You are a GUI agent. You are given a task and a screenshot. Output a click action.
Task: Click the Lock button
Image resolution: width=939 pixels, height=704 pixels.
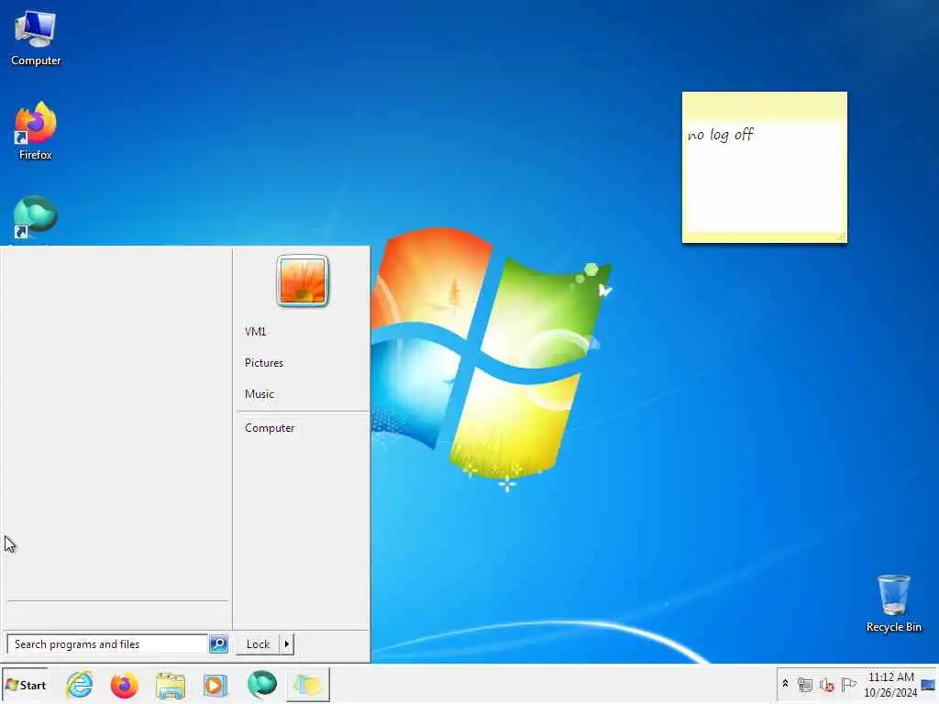pyautogui.click(x=258, y=644)
